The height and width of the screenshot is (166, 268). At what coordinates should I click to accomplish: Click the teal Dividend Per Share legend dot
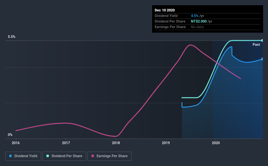point(48,156)
